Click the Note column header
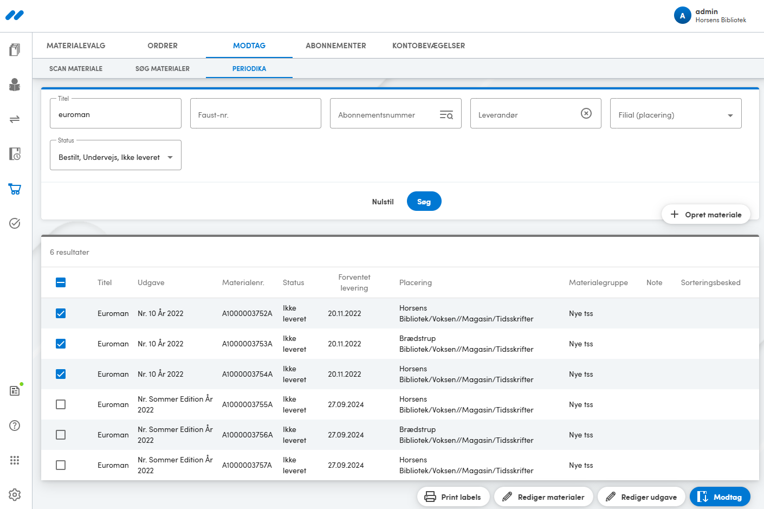 (x=655, y=282)
